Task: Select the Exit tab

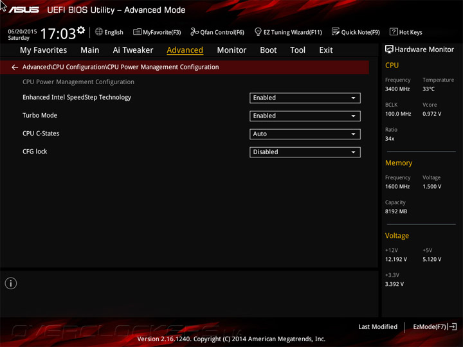Action: pyautogui.click(x=326, y=50)
